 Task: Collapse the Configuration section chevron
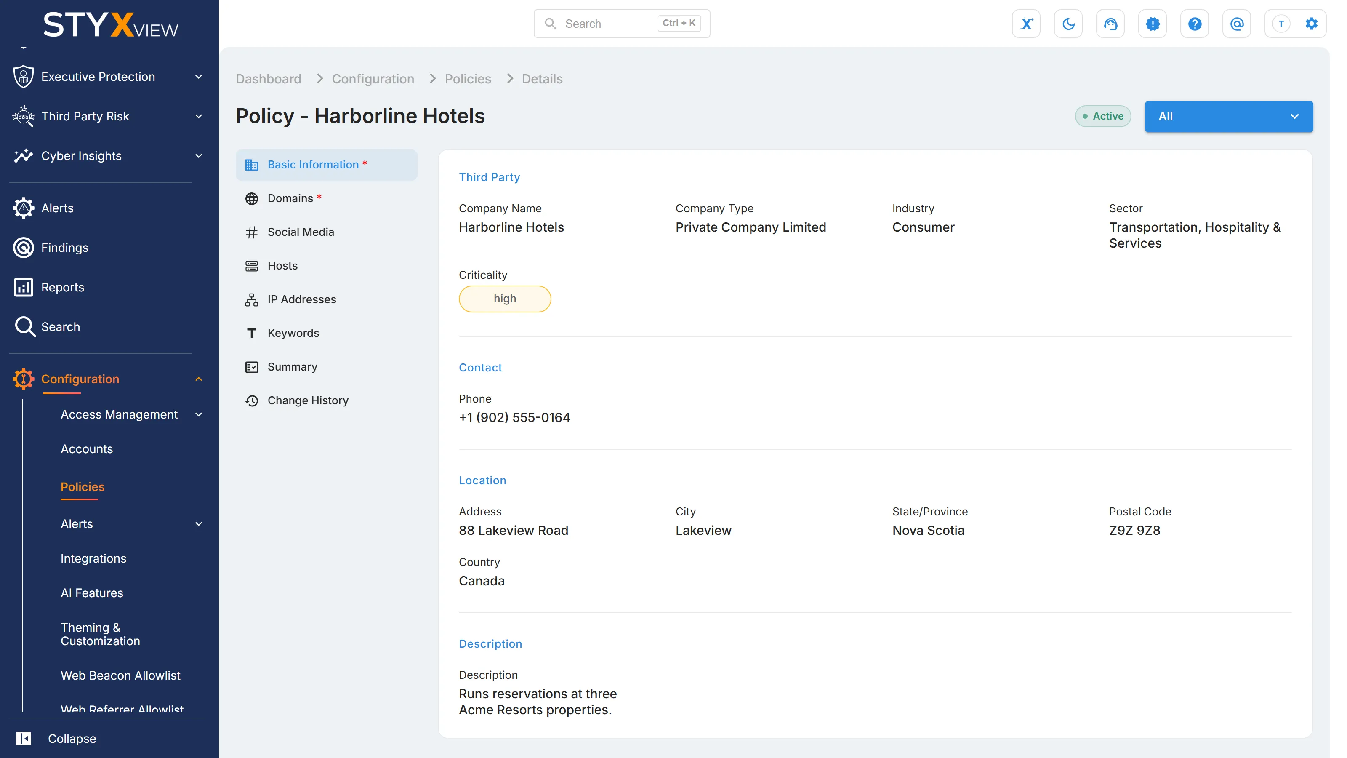point(199,379)
